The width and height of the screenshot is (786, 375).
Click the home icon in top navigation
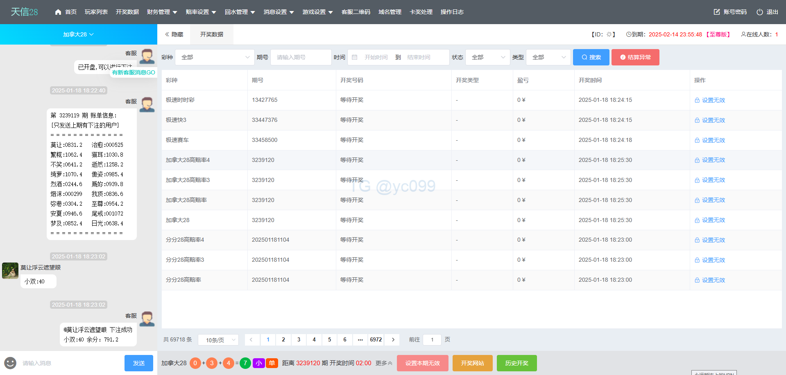[58, 12]
